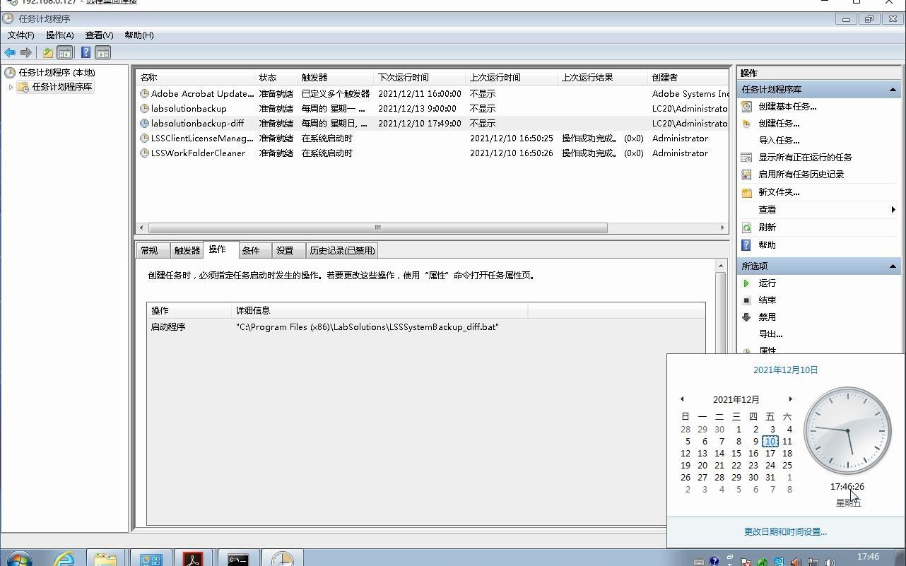
Task: Toggle the console tree visibility toolbar icon
Action: tap(64, 52)
